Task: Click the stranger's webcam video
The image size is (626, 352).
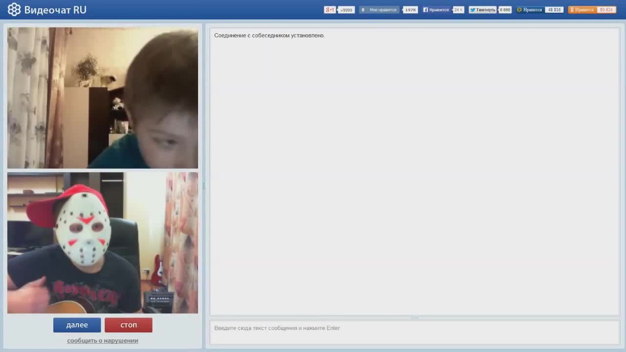Action: pos(103,98)
